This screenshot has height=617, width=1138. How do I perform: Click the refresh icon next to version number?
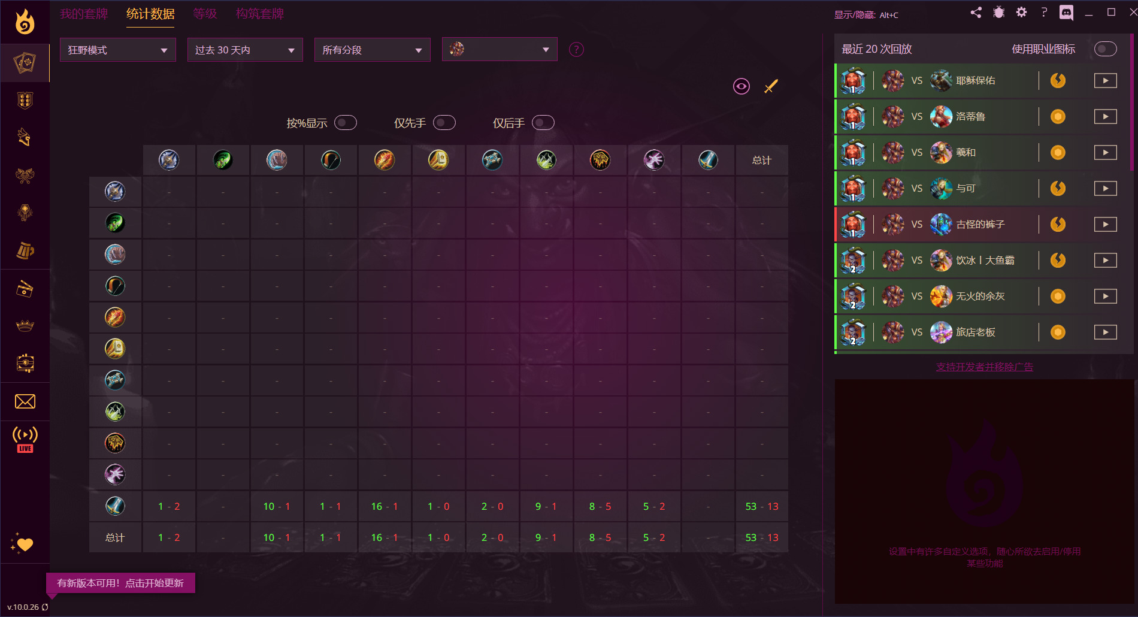(45, 607)
